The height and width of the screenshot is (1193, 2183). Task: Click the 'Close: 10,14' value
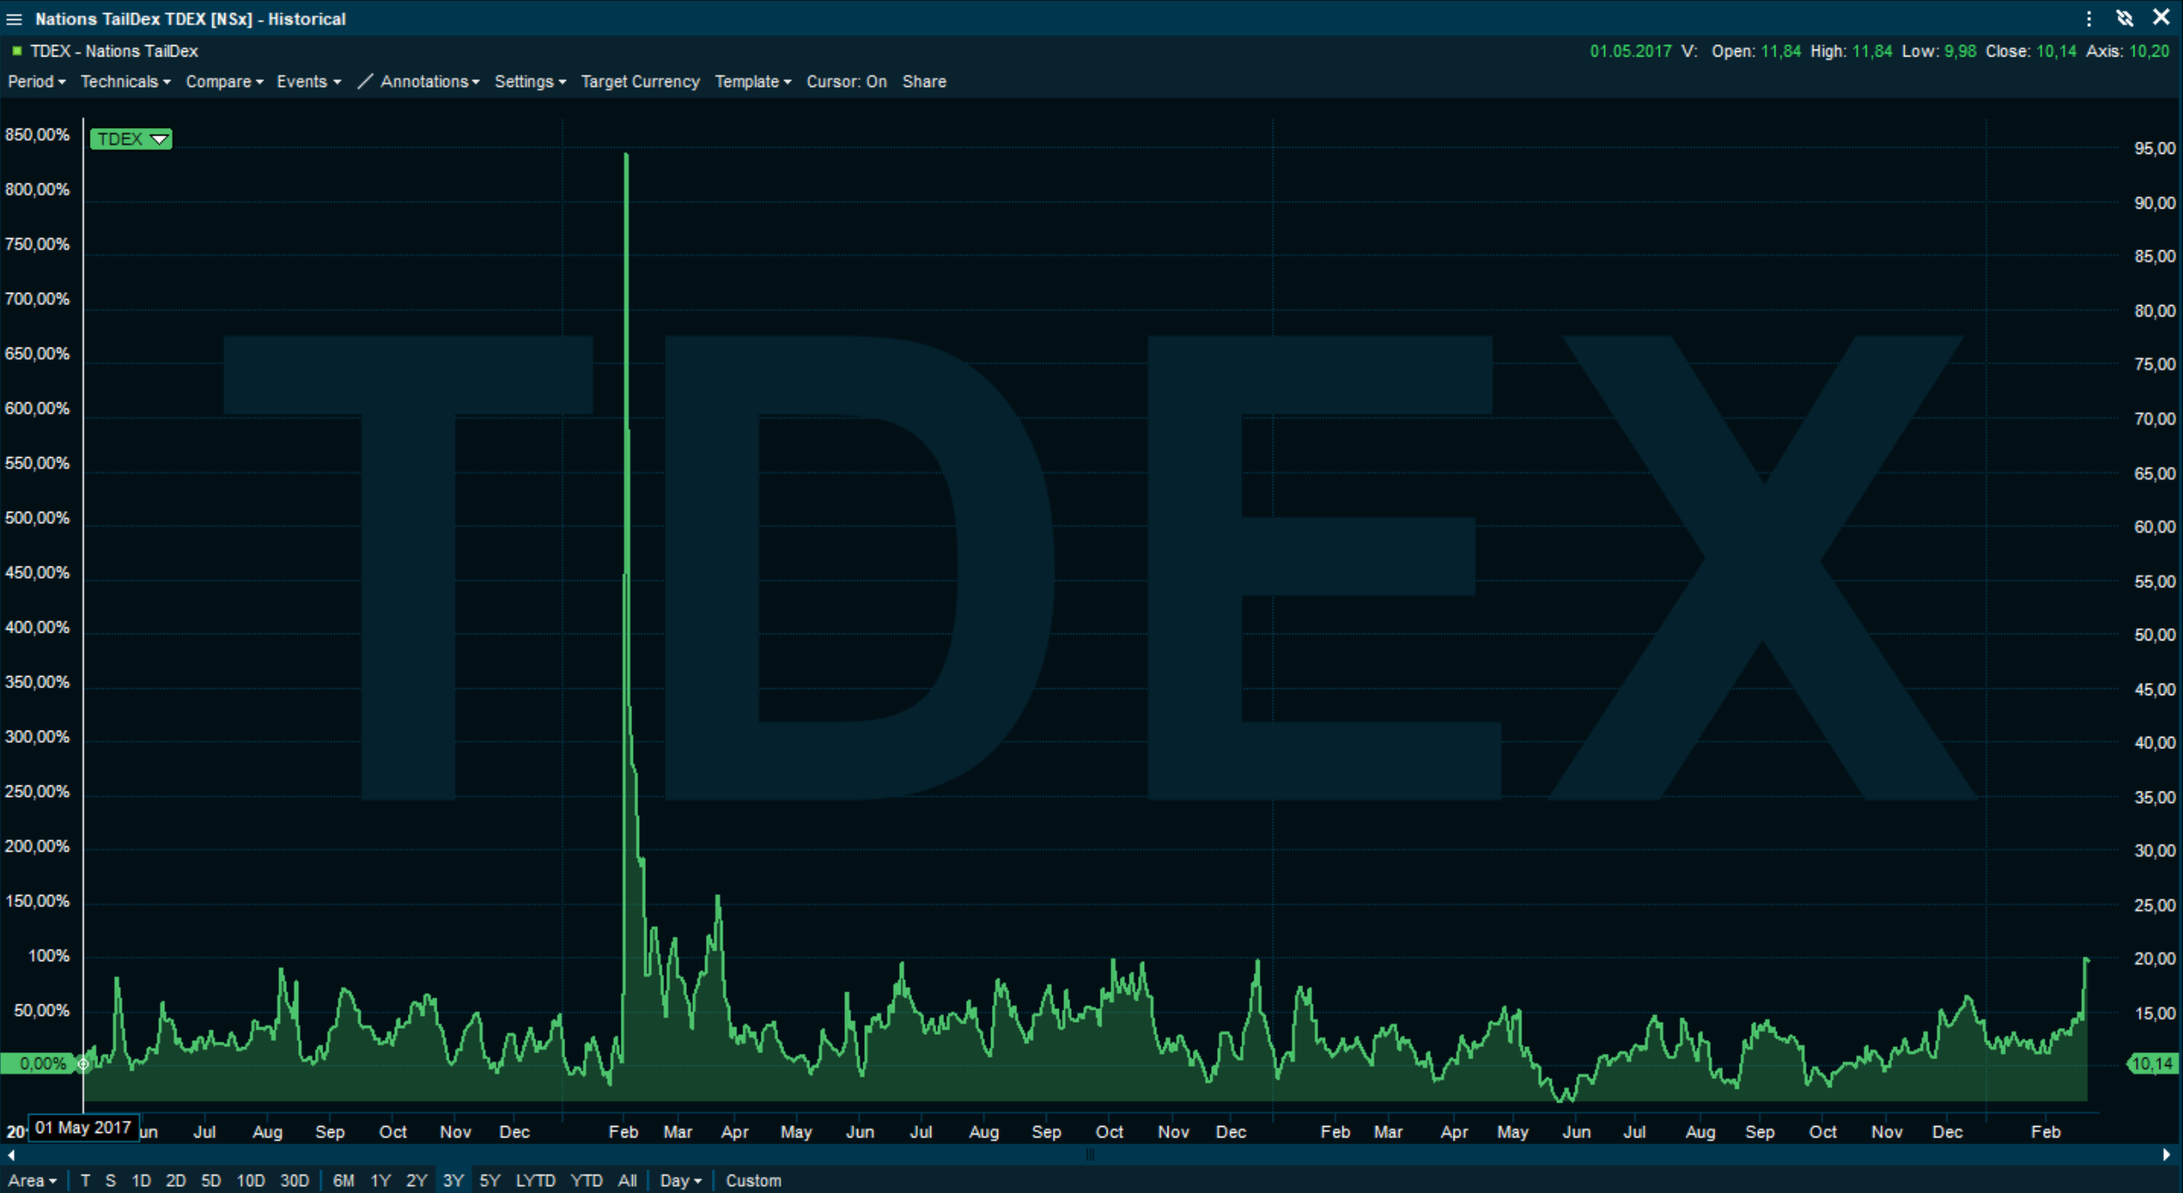click(x=2031, y=51)
